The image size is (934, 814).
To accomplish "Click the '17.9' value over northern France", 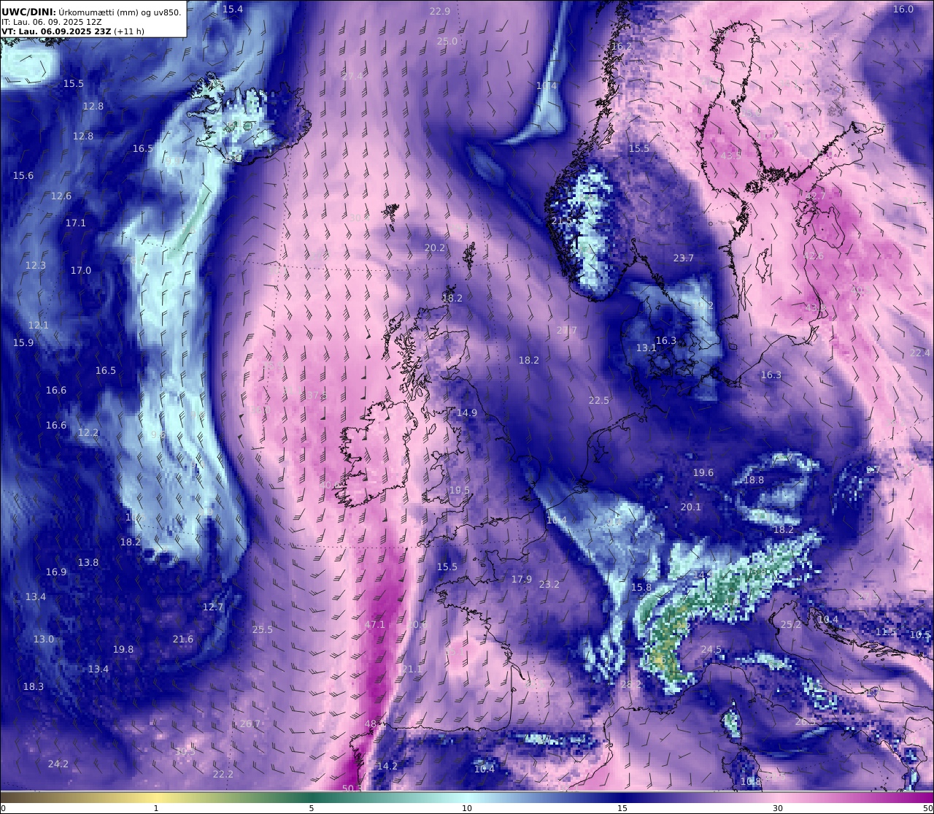I will coord(522,579).
